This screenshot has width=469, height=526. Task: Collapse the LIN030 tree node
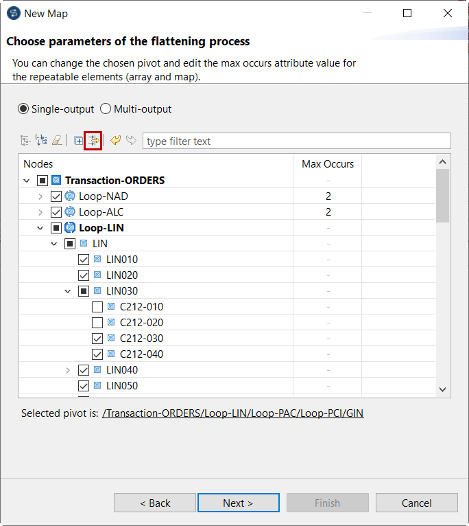tap(68, 291)
